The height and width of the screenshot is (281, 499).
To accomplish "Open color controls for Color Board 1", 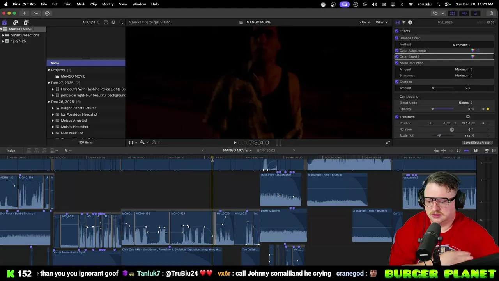I will (x=473, y=57).
